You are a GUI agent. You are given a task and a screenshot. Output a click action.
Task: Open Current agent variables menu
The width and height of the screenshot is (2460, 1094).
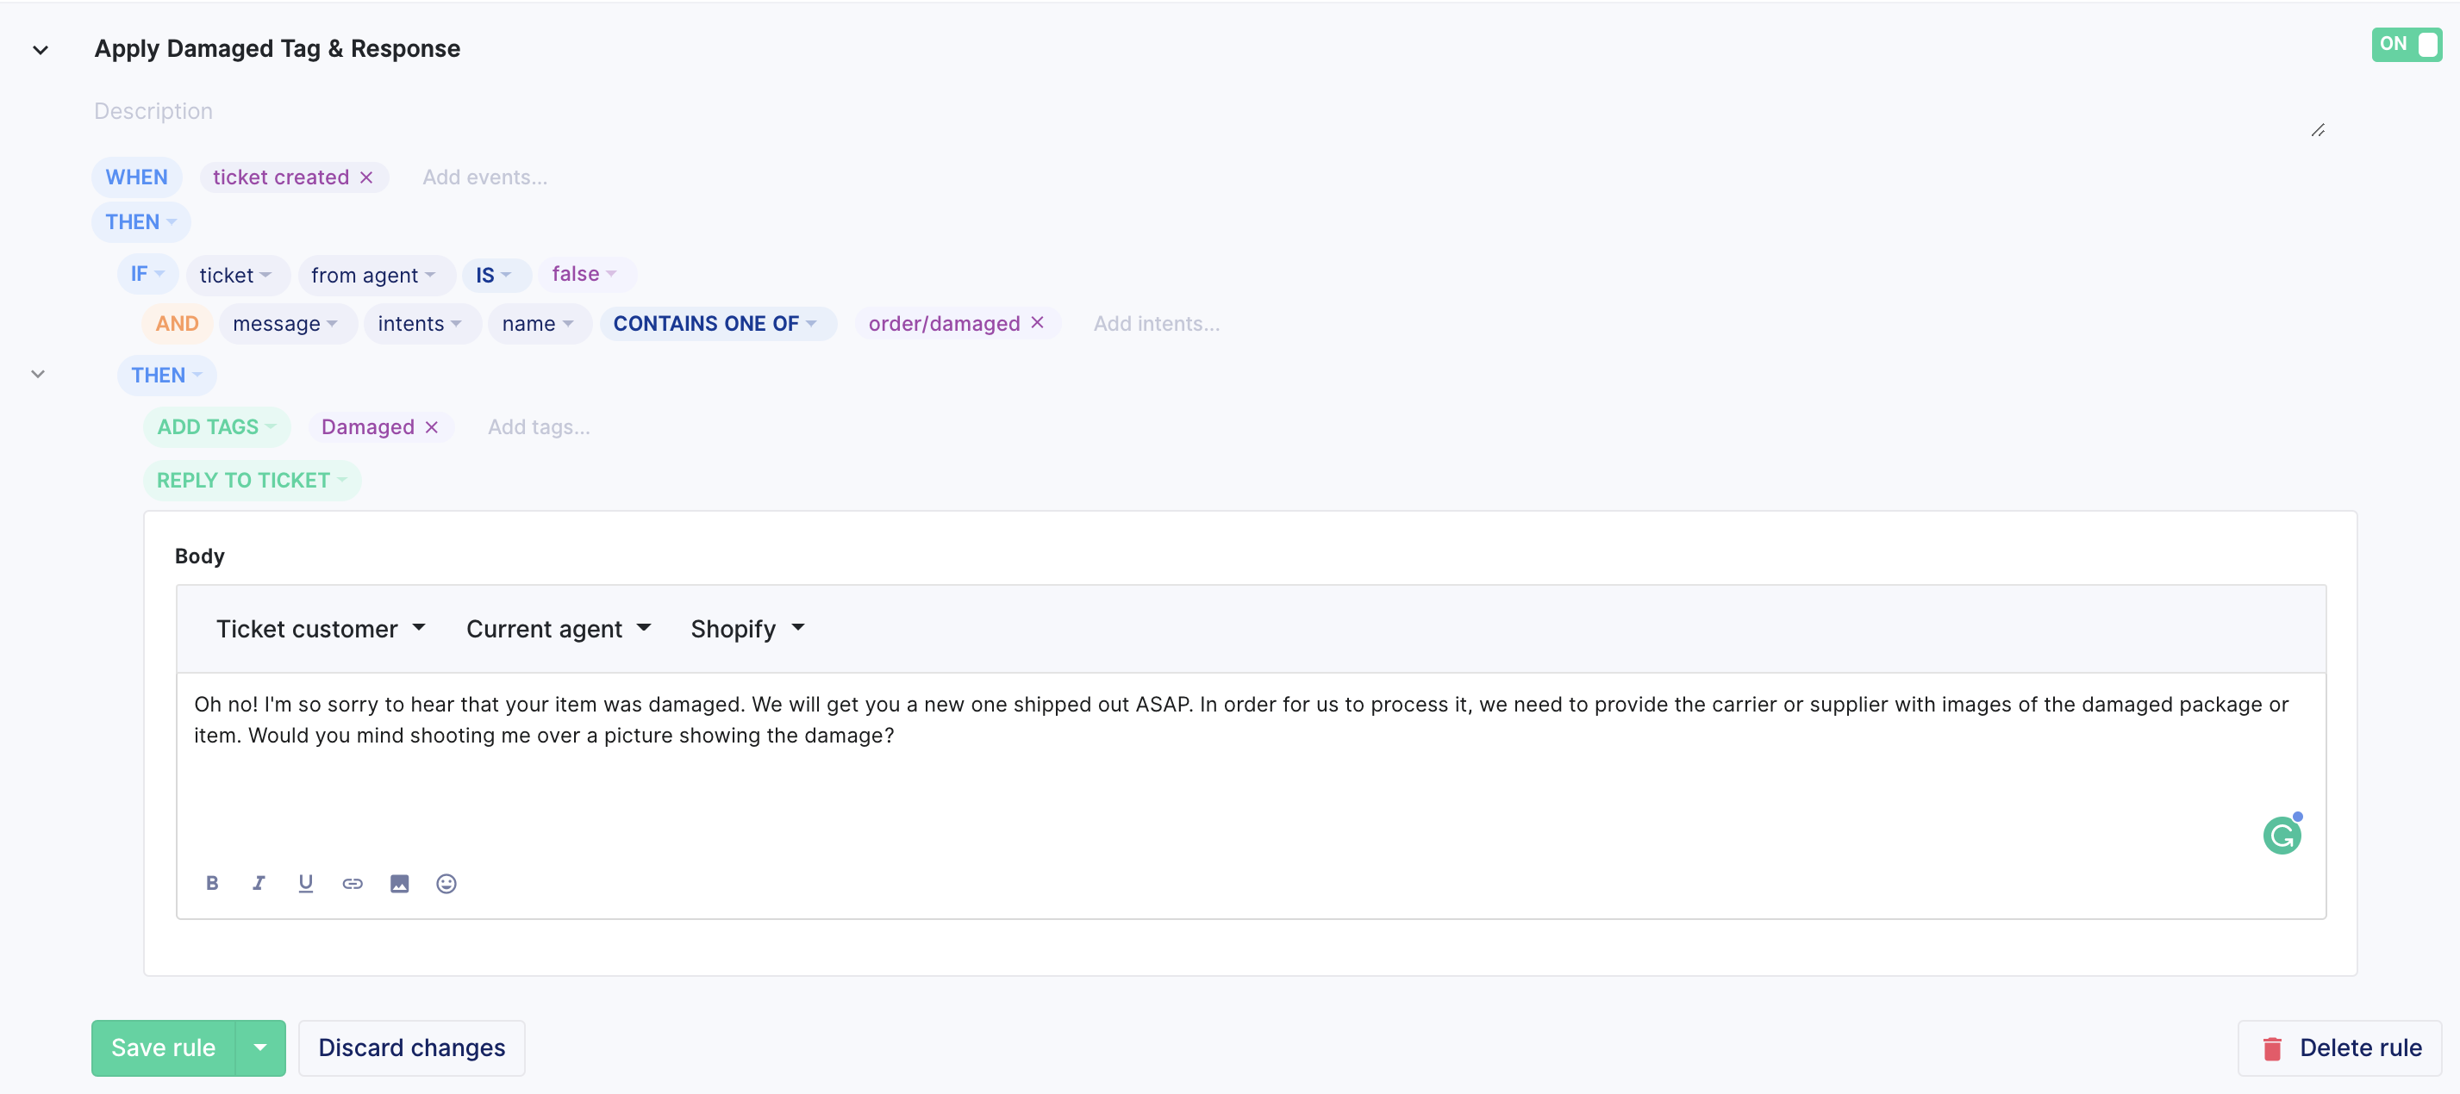(x=559, y=628)
